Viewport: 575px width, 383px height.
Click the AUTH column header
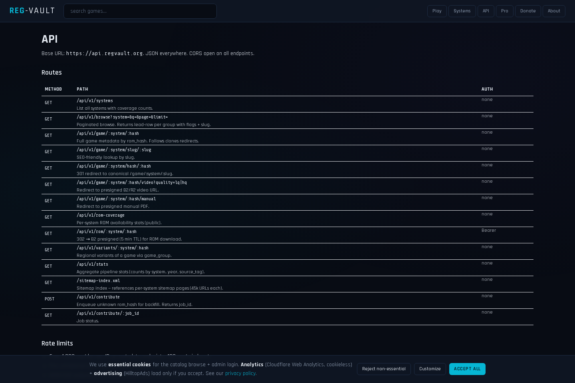[x=487, y=89]
